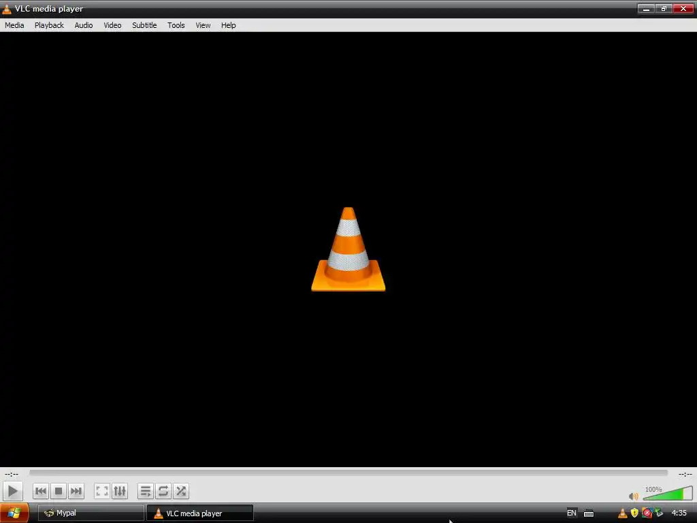Click the VLC cone title bar icon
This screenshot has height=523, width=697.
(x=7, y=8)
